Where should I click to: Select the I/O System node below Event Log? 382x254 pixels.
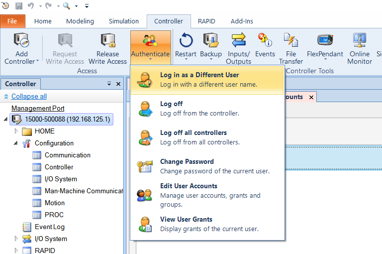tap(51, 239)
